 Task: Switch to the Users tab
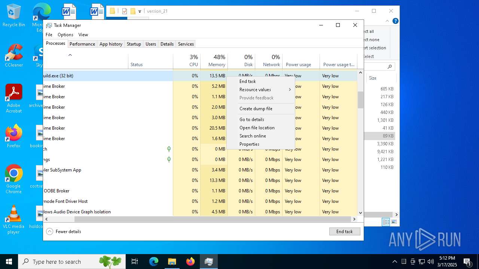coord(151,44)
